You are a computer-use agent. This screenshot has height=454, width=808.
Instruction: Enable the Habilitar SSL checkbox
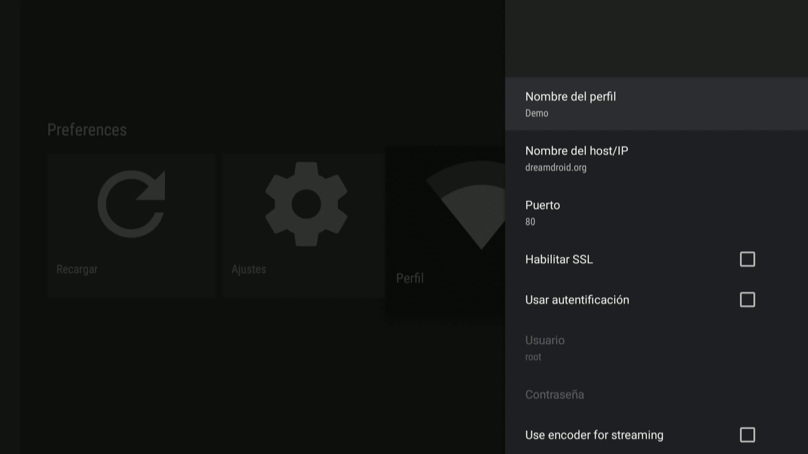pyautogui.click(x=747, y=259)
